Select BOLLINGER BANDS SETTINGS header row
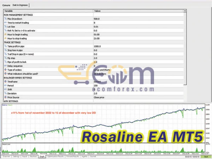The height and width of the screenshot is (159, 212). tap(94, 78)
